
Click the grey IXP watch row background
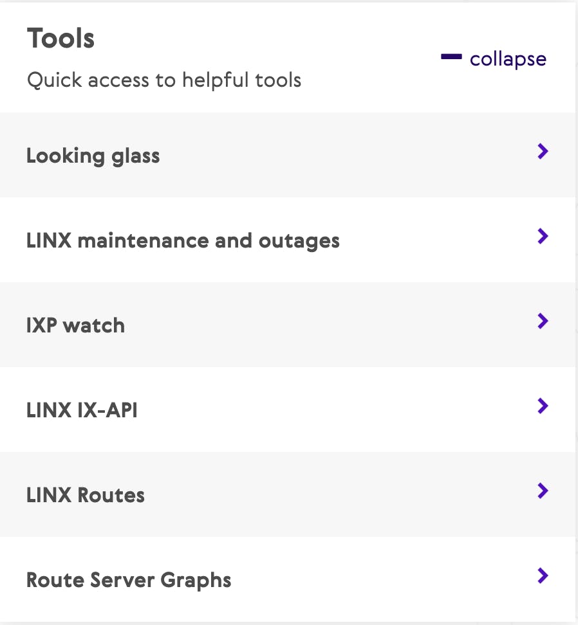pos(287,325)
